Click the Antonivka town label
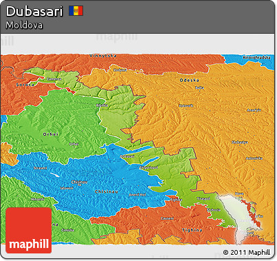Image resolution: width=277 pixels, height=261 pixels. coord(254,158)
